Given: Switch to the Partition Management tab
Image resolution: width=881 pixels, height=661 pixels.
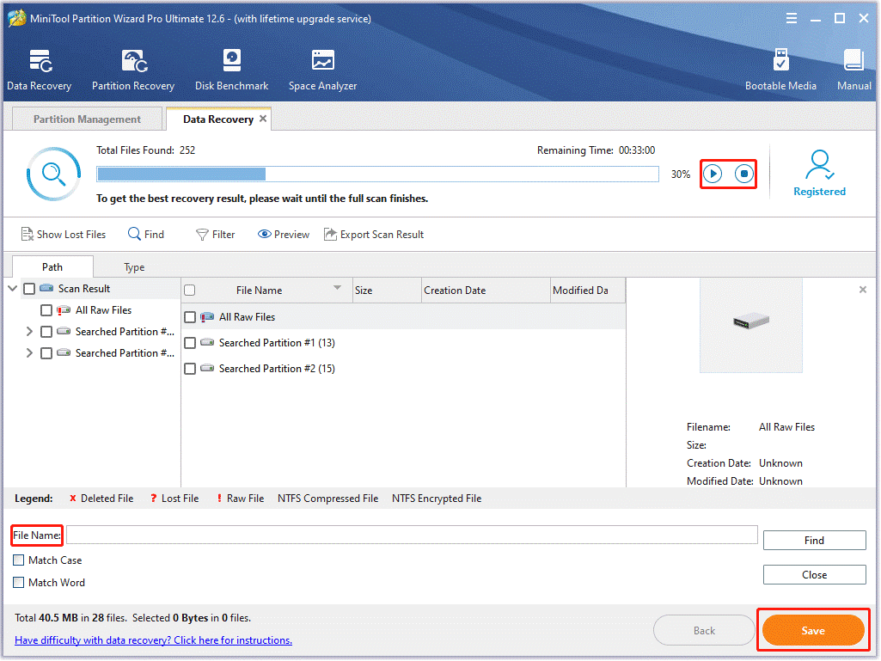Looking at the screenshot, I should [86, 119].
